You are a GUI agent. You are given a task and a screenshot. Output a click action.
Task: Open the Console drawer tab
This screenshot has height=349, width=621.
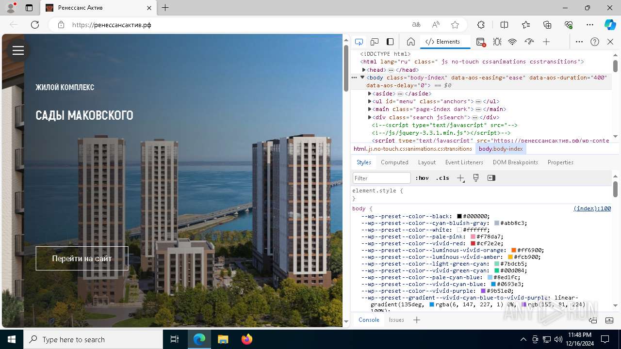pos(369,320)
